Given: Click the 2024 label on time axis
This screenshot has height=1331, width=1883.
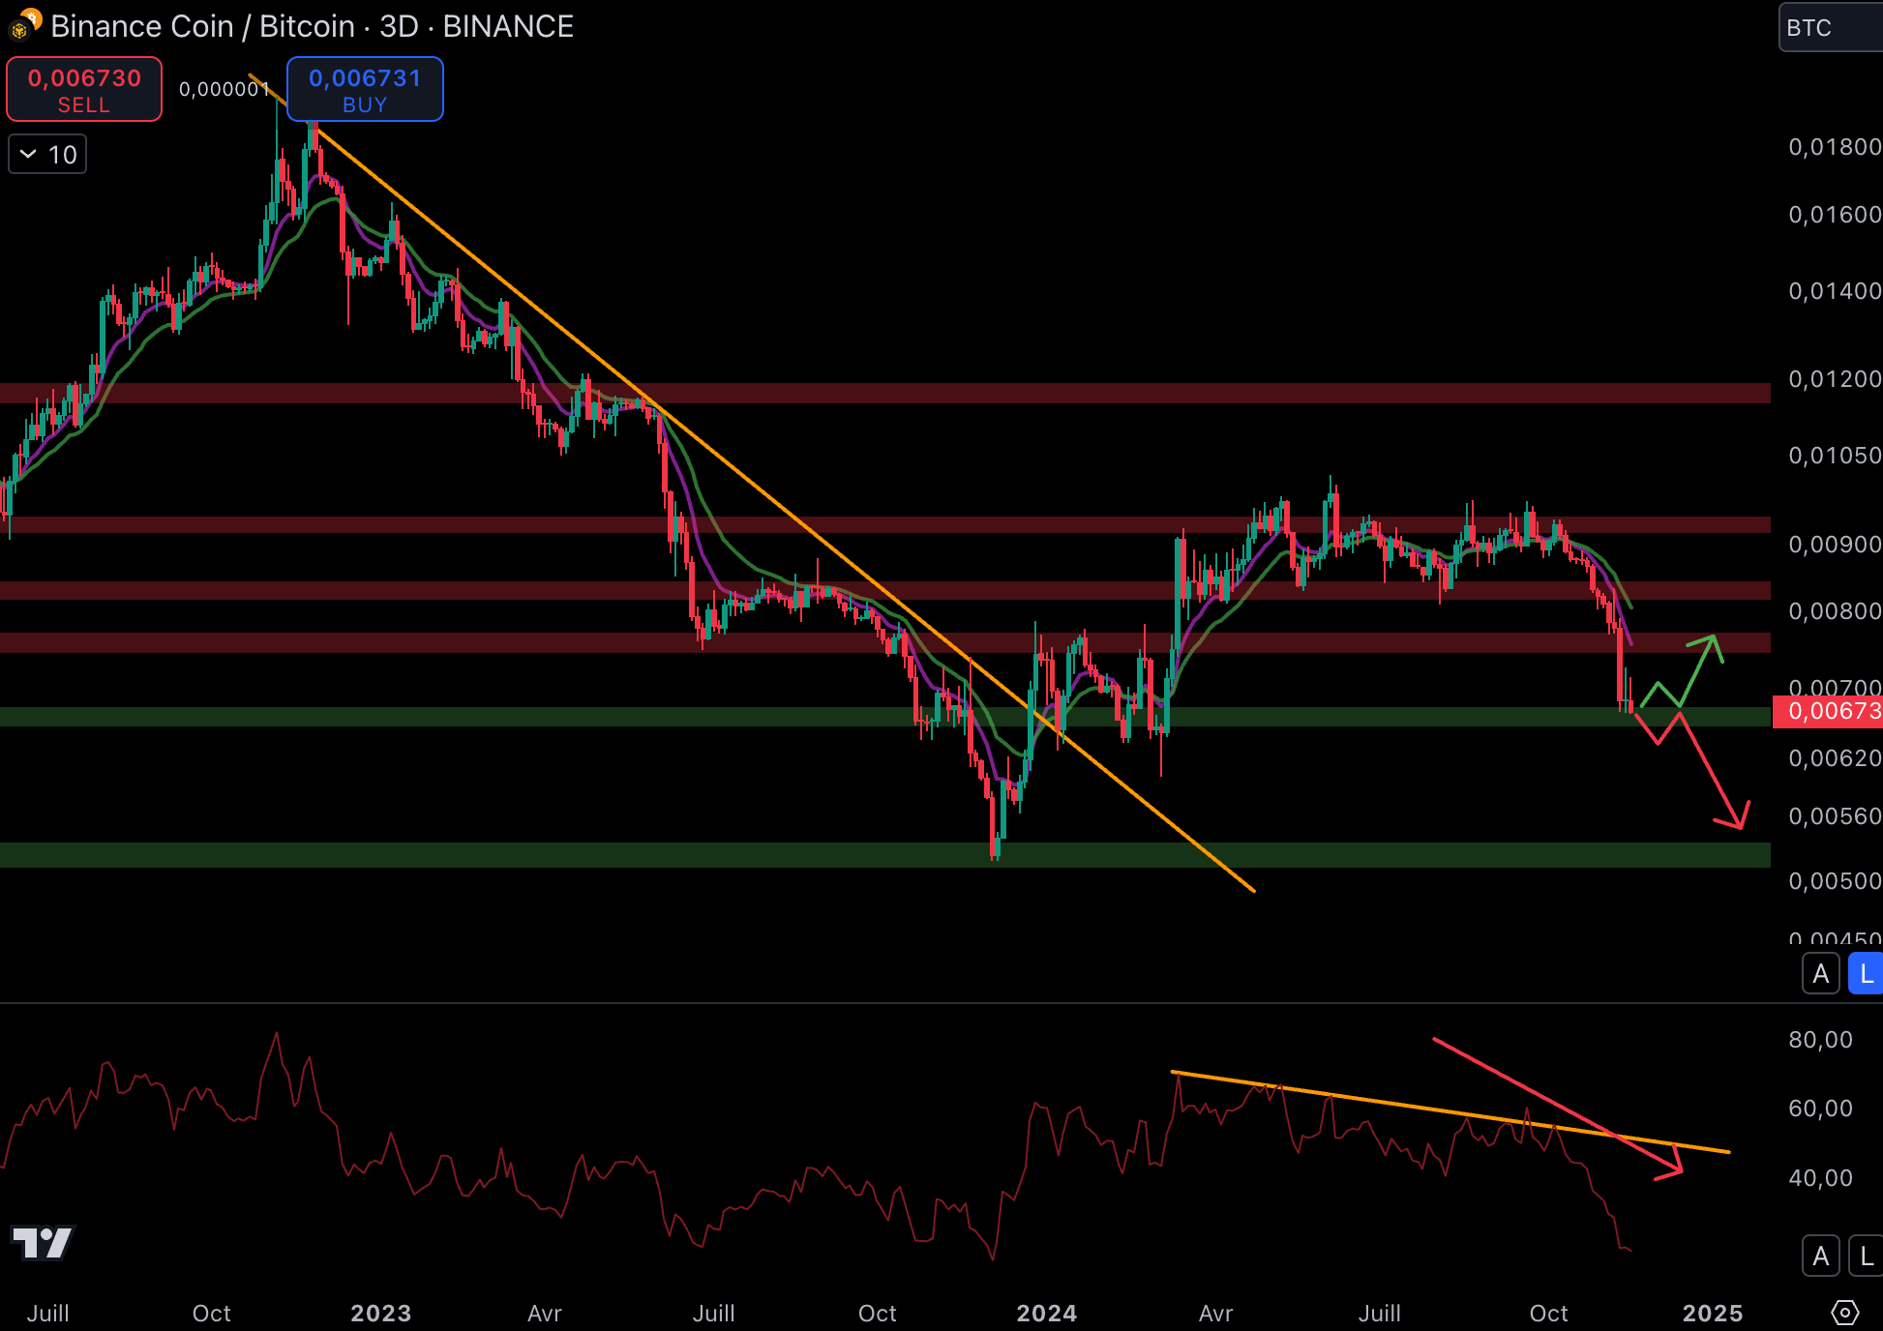Looking at the screenshot, I should [x=1046, y=1313].
